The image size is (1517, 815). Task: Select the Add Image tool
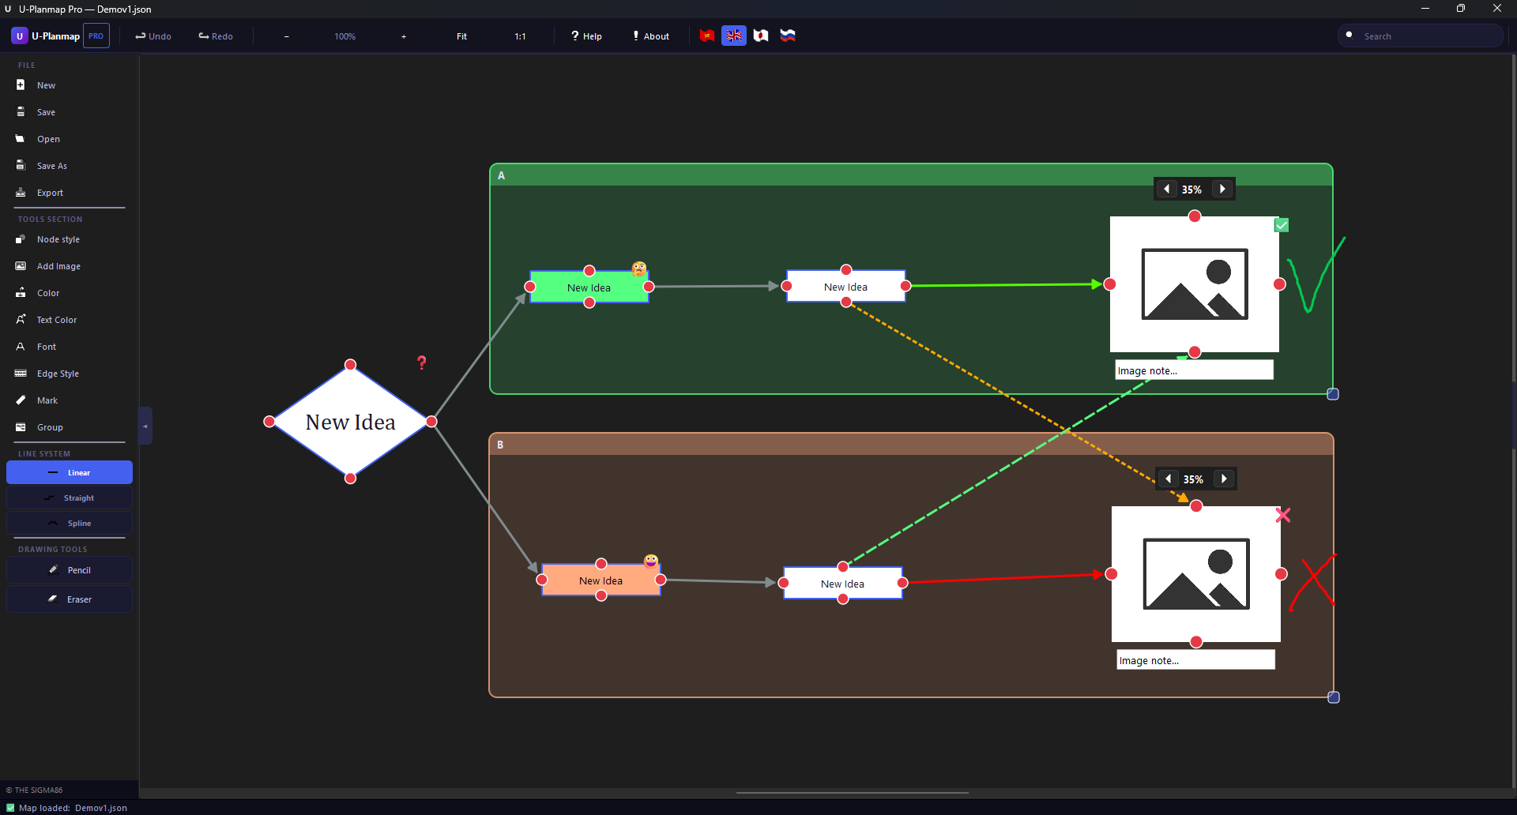[x=70, y=266]
